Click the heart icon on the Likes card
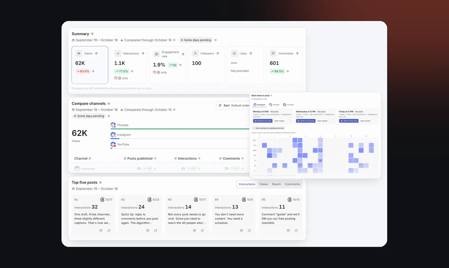 (x=234, y=53)
